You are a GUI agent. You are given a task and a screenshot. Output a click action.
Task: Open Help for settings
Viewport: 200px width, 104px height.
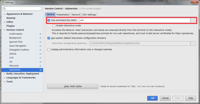tap(190, 98)
